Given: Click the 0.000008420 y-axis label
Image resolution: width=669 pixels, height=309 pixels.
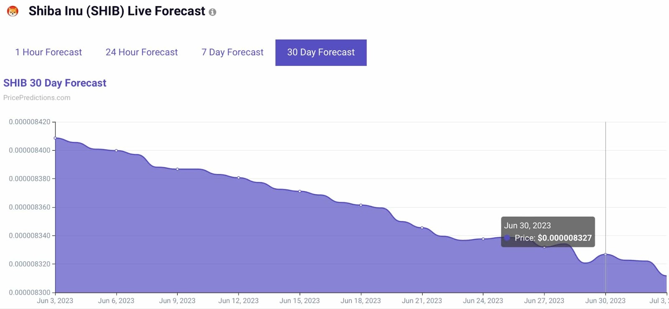Looking at the screenshot, I should pos(30,122).
